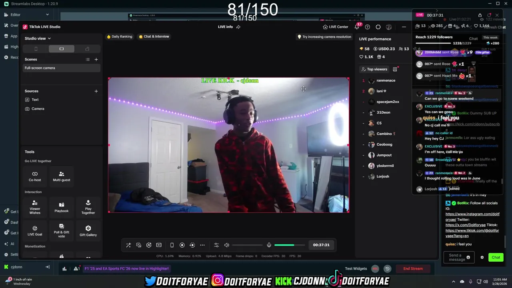The width and height of the screenshot is (512, 288).
Task: Open the Gift Gallery tool
Action: coord(88,231)
